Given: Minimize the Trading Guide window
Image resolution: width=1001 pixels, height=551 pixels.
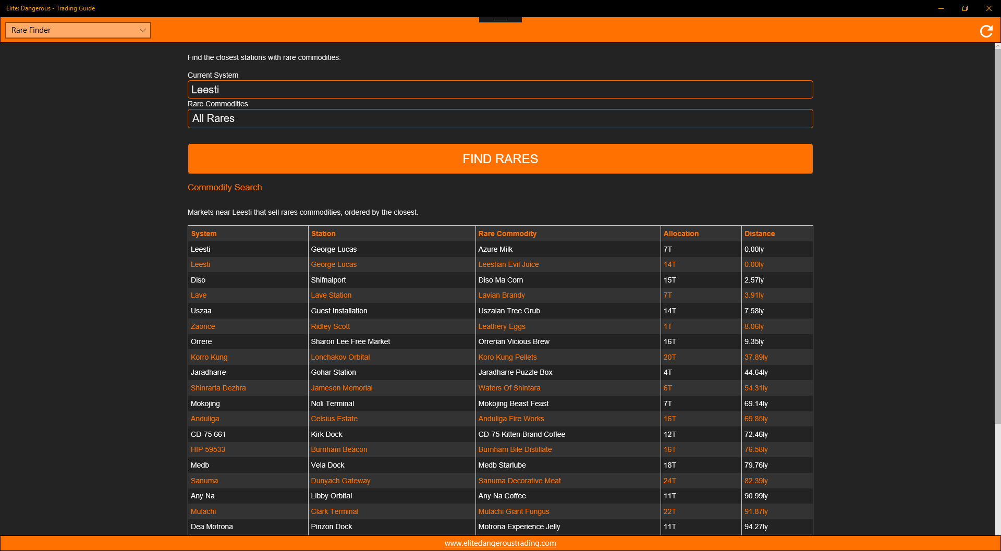Looking at the screenshot, I should click(x=941, y=8).
